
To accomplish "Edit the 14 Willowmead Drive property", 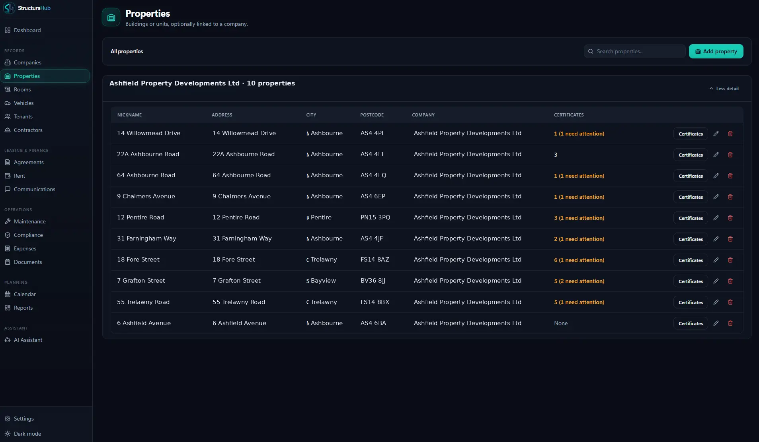I will pos(716,134).
